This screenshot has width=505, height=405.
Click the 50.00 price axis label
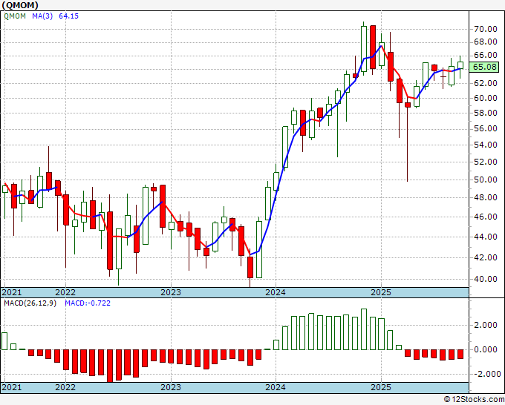point(486,180)
